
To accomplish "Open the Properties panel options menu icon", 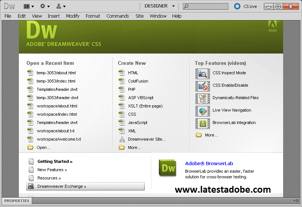I will tap(296, 201).
